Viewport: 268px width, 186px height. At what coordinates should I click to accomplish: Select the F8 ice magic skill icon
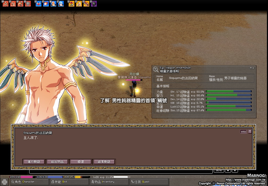point(61,4)
